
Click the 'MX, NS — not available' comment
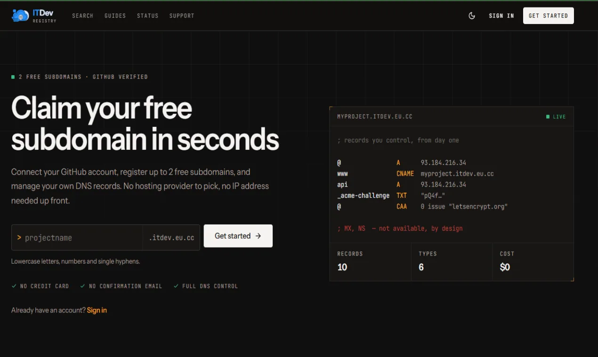pos(400,228)
